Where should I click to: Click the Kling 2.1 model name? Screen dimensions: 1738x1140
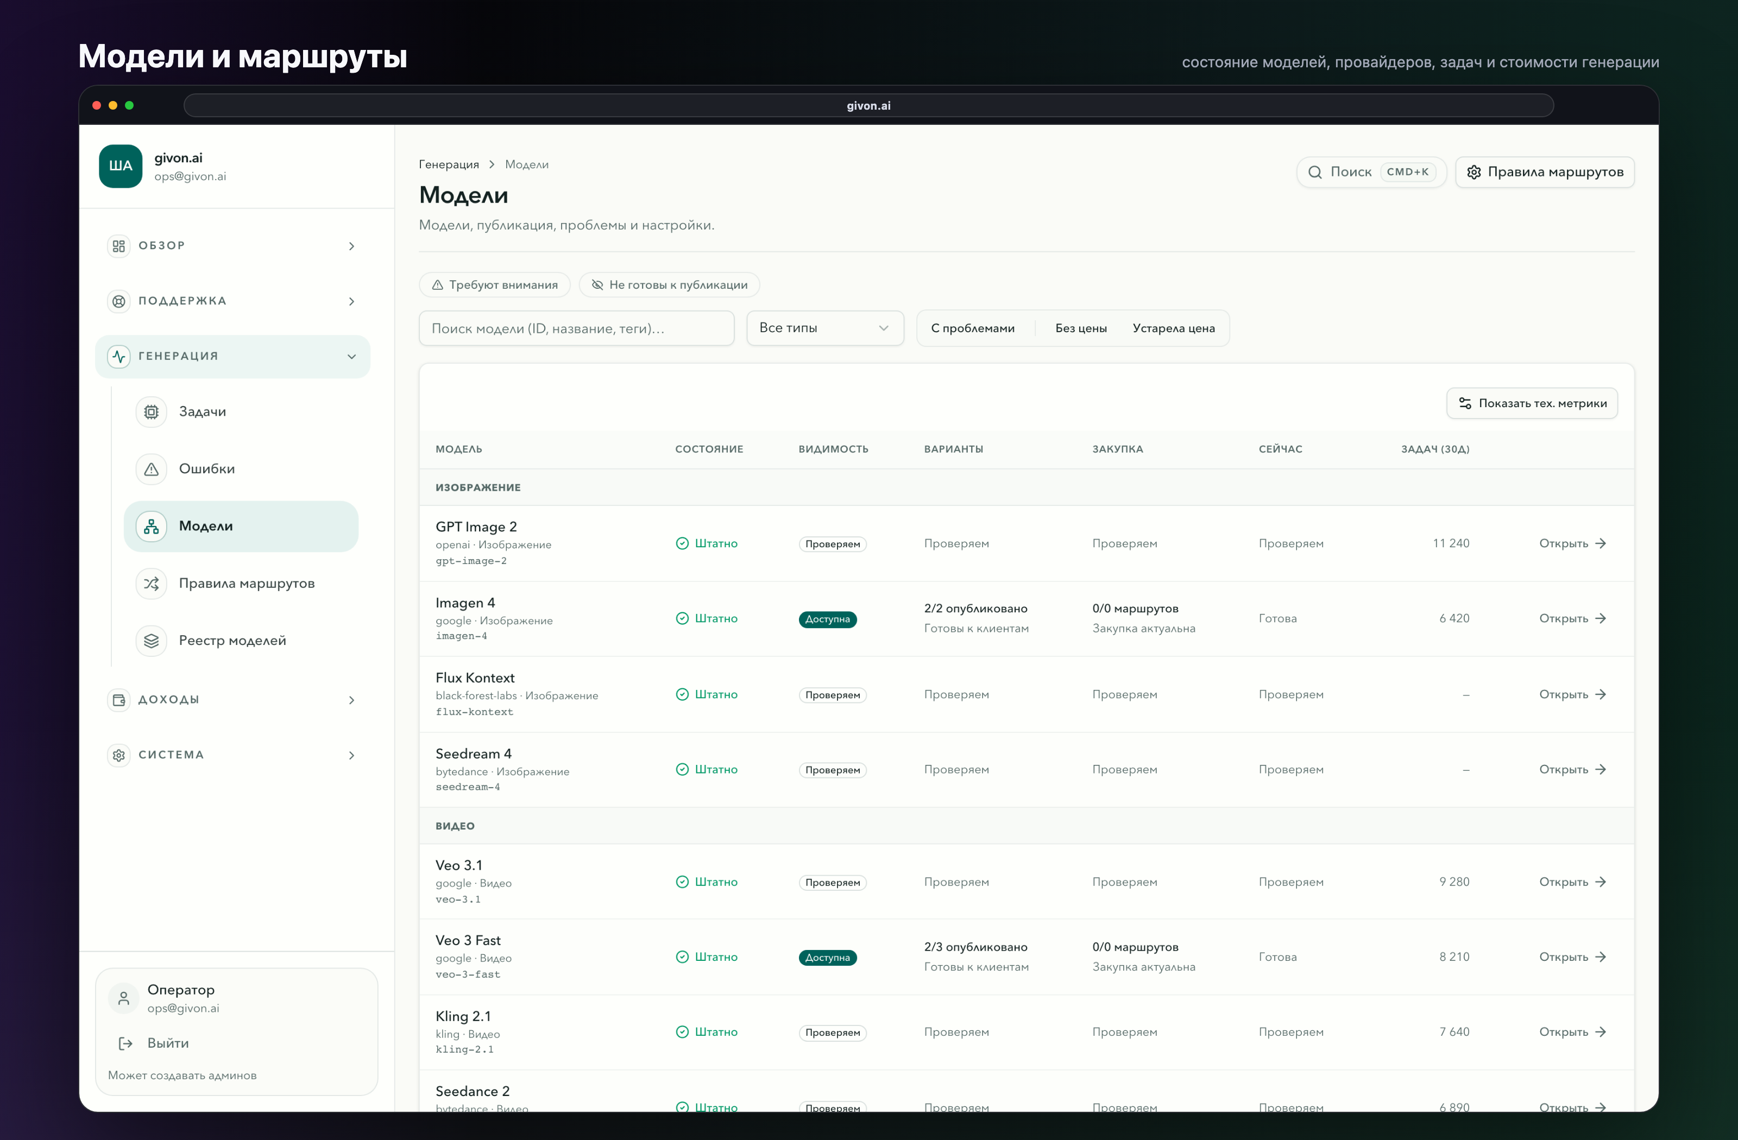(463, 1017)
